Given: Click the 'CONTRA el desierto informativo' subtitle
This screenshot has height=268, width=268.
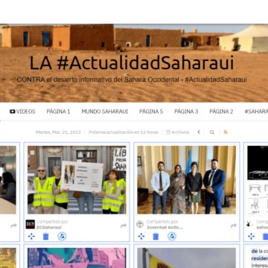Looking at the screenshot, I should click(x=132, y=80).
